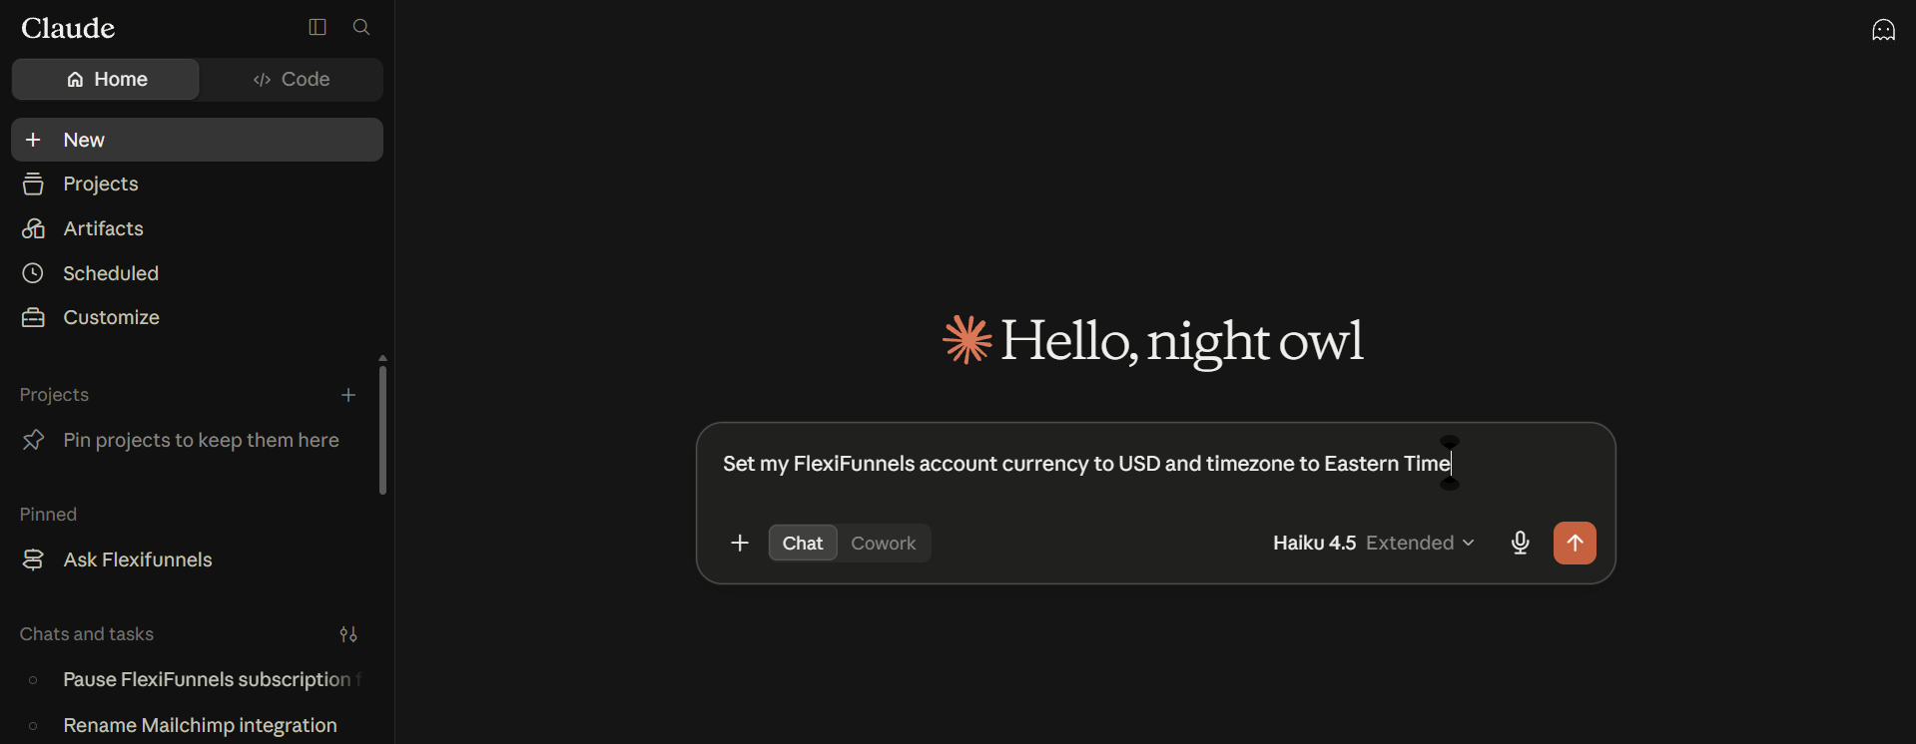Open the Haiku 4.5 Extended model dropdown
This screenshot has width=1916, height=744.
coord(1374,543)
